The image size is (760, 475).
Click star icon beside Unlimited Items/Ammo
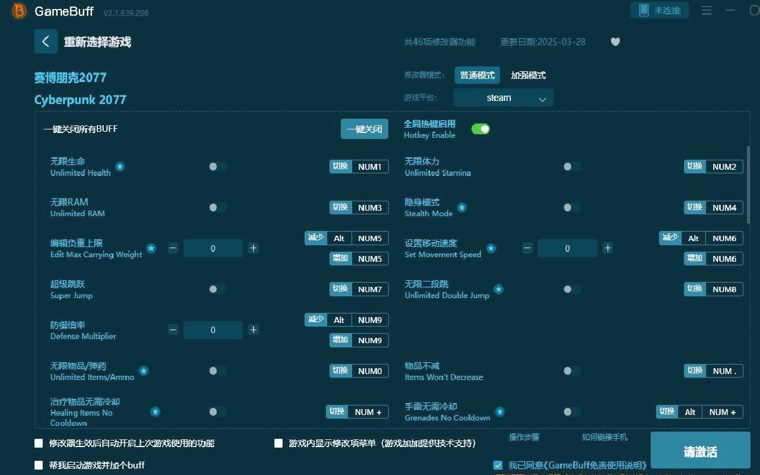[x=144, y=370]
